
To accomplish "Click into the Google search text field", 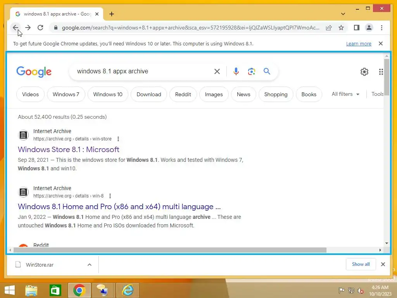I will (x=143, y=71).
